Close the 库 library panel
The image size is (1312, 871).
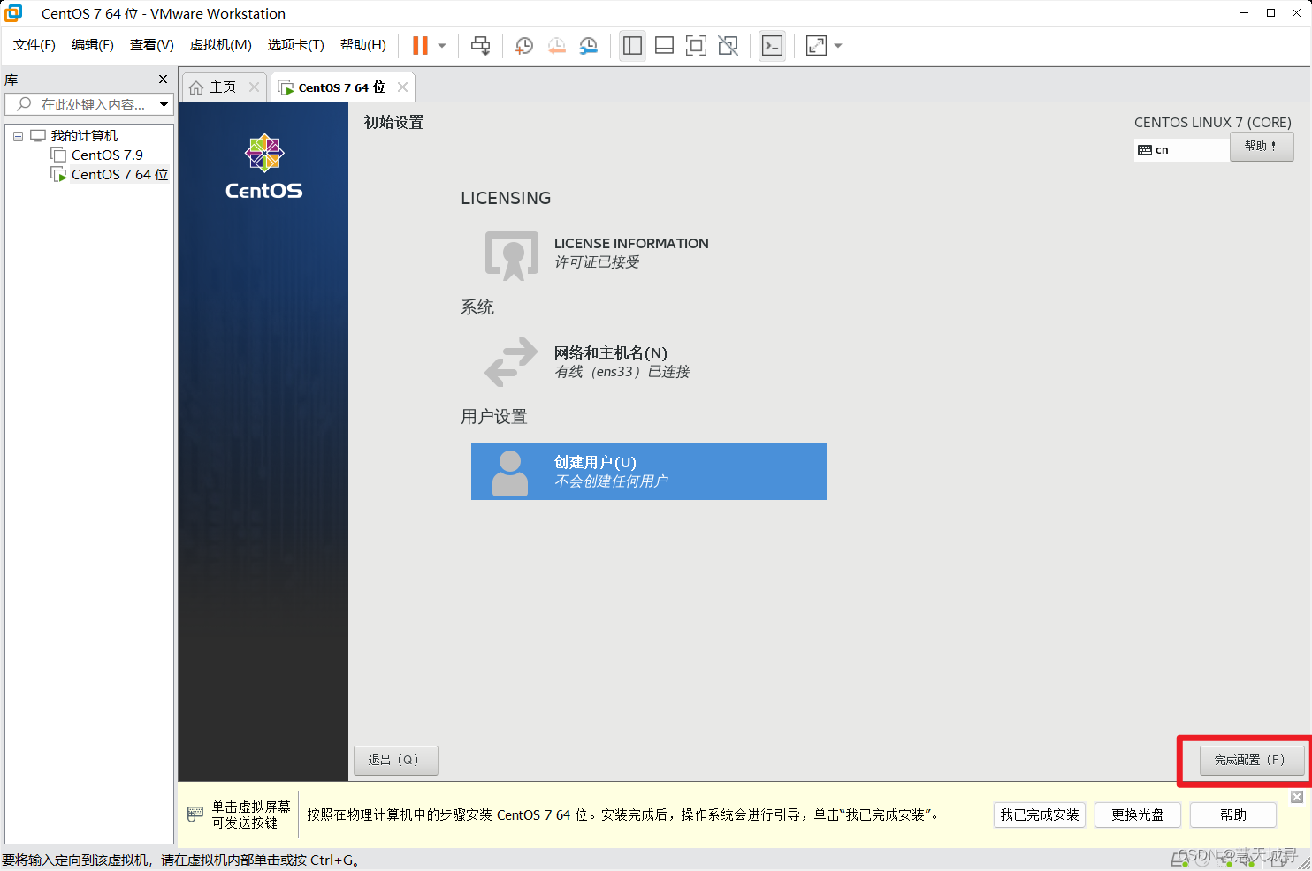pos(163,80)
